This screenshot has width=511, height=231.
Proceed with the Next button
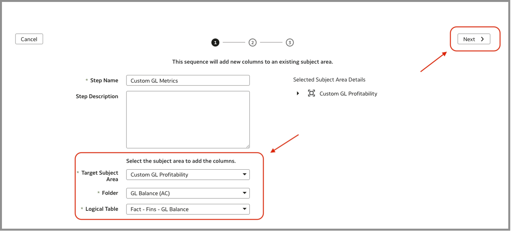[473, 39]
